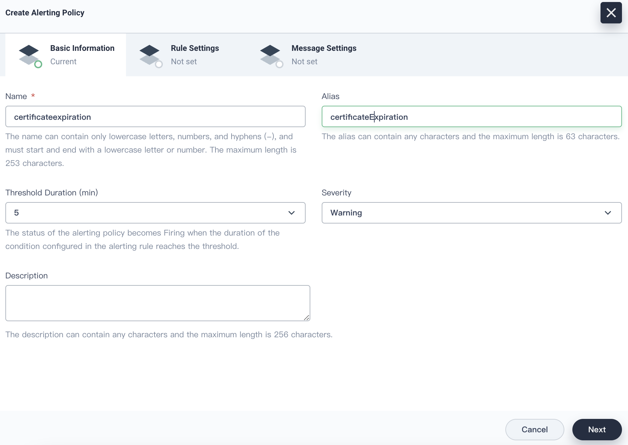Open the Threshold Duration dropdown set to 5
The height and width of the screenshot is (445, 628).
(x=155, y=213)
